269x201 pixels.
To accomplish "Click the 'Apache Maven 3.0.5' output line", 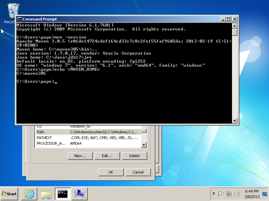I will pyautogui.click(x=124, y=43).
